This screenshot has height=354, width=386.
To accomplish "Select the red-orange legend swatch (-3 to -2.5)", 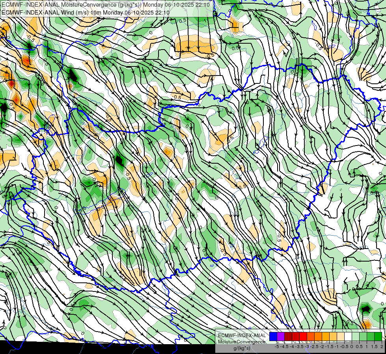I will tap(311, 336).
